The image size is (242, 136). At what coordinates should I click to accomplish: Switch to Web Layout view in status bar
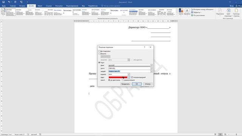point(225,134)
